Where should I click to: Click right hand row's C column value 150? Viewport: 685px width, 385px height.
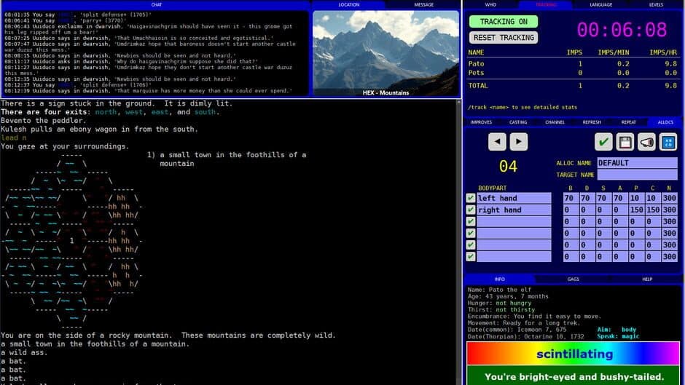653,210
